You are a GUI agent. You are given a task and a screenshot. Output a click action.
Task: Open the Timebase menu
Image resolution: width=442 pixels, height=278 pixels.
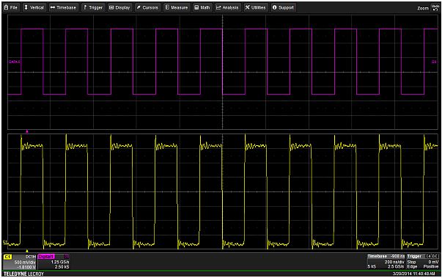tap(64, 7)
